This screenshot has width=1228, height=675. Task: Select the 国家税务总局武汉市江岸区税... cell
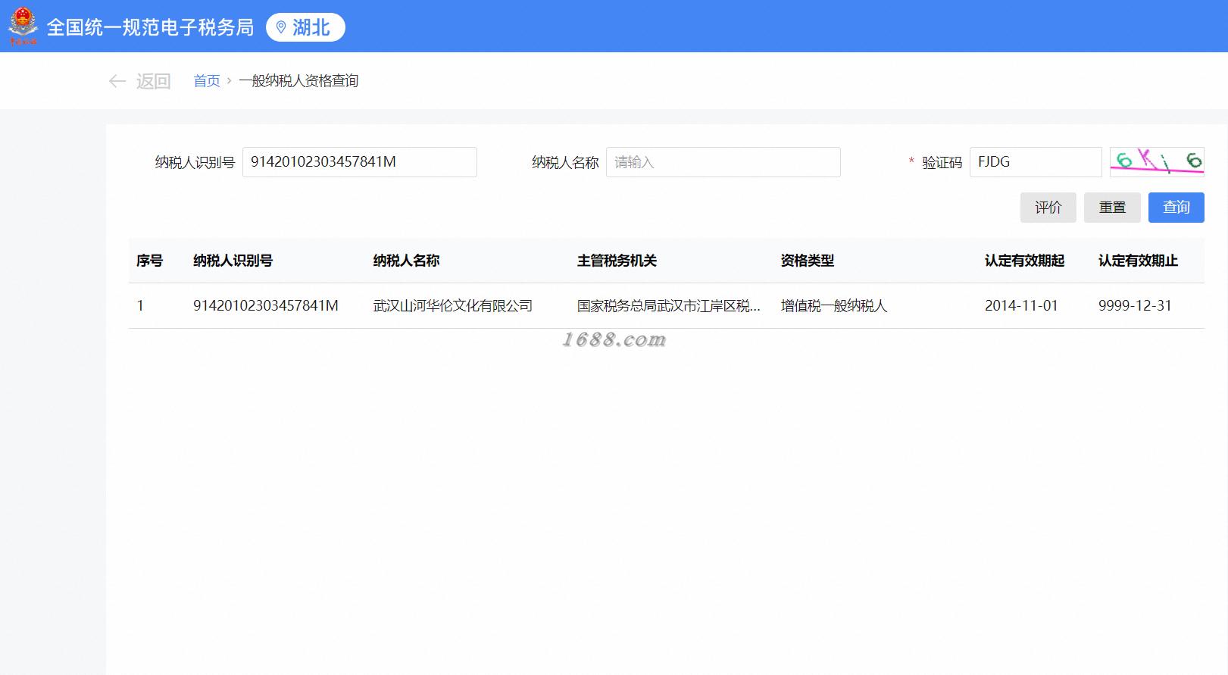(669, 306)
